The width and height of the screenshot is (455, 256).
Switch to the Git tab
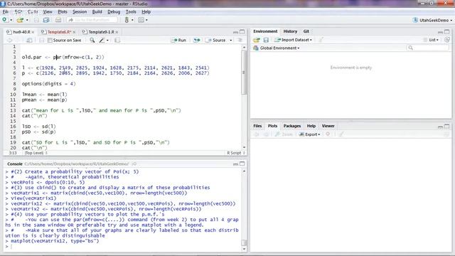click(x=306, y=31)
